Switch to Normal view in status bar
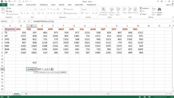The height and width of the screenshot is (98, 174). [x=140, y=97]
